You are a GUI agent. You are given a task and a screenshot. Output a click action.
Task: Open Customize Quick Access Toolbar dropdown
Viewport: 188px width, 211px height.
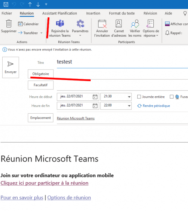click(46, 5)
